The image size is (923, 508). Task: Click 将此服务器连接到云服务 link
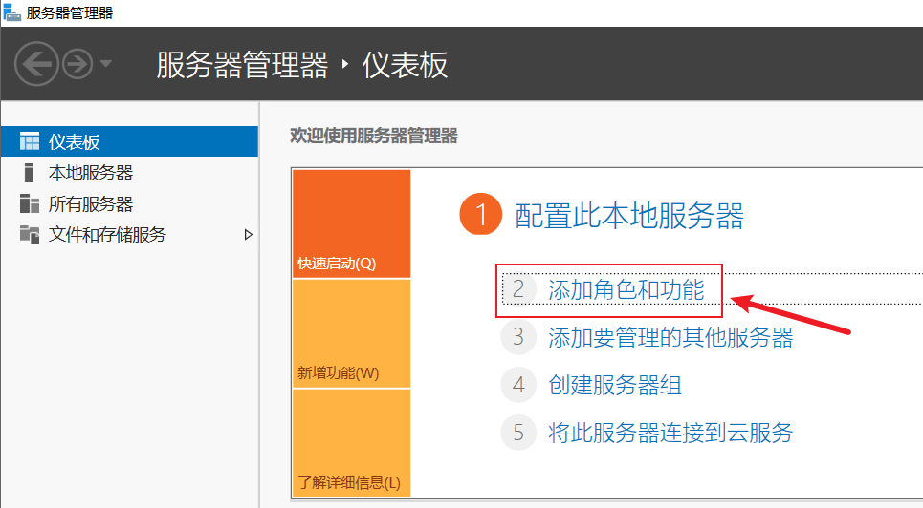point(670,433)
